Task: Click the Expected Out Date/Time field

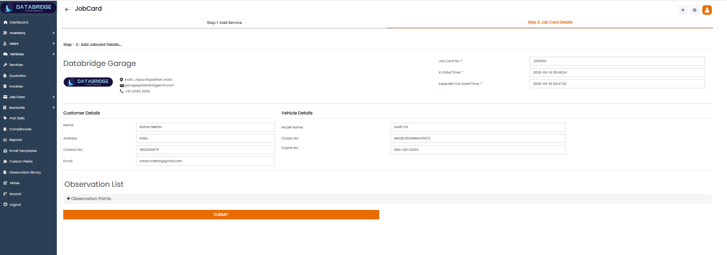Action: click(x=617, y=84)
